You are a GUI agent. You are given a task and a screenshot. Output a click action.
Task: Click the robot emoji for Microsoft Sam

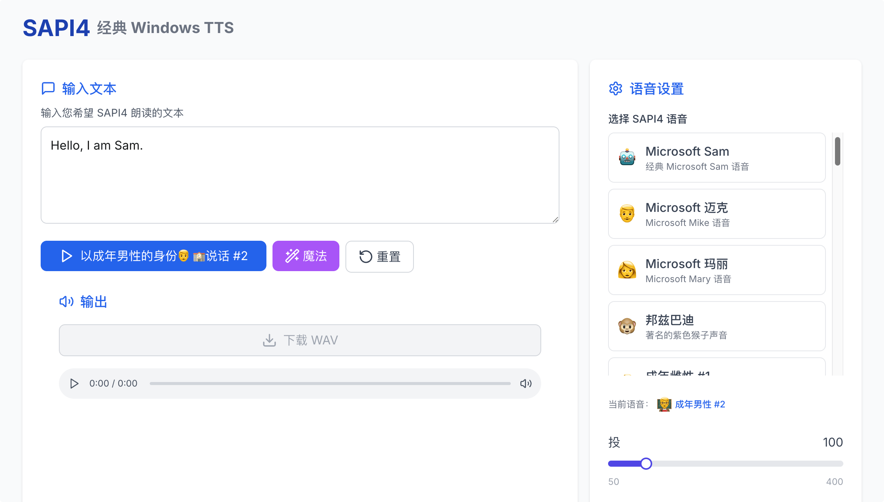coord(627,158)
